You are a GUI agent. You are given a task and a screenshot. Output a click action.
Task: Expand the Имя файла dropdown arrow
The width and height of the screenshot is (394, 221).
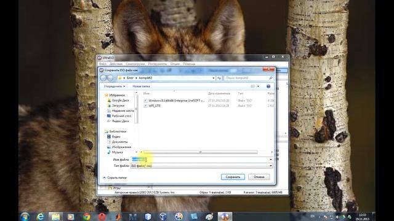[x=271, y=160]
